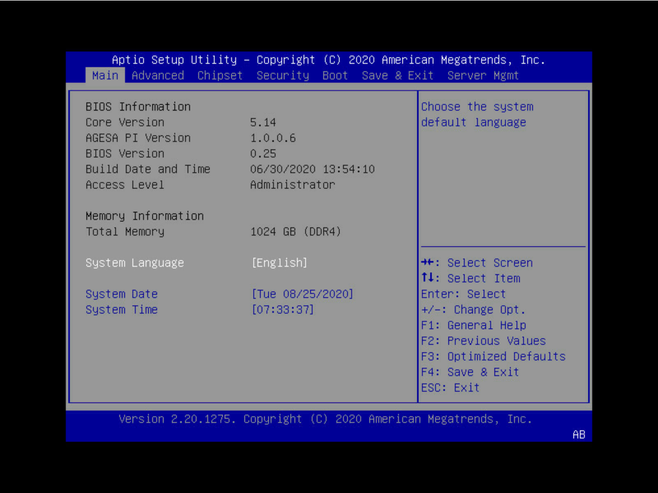The image size is (658, 493).
Task: Click the Memory Information heading
Action: point(145,216)
